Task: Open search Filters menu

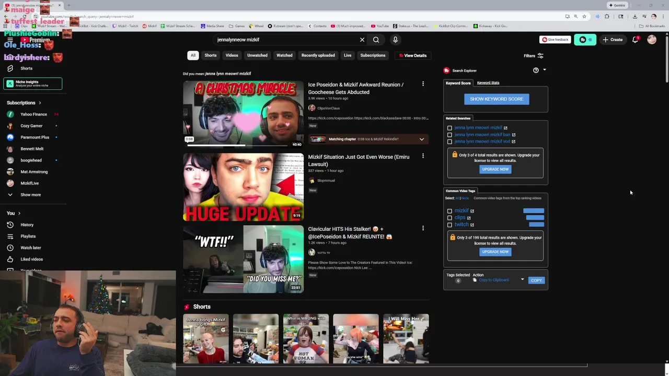Action: (534, 56)
